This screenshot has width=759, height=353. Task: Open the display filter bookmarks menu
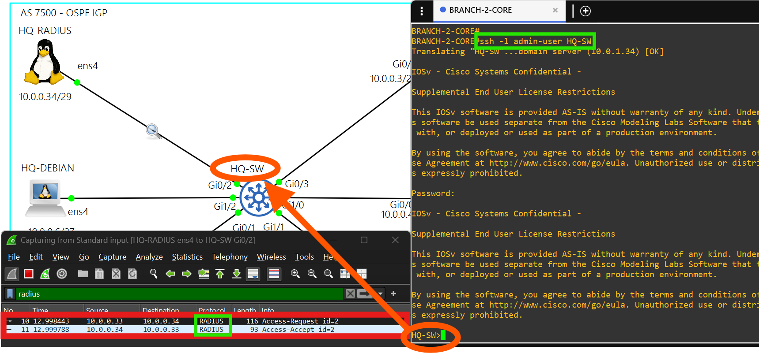[10, 294]
